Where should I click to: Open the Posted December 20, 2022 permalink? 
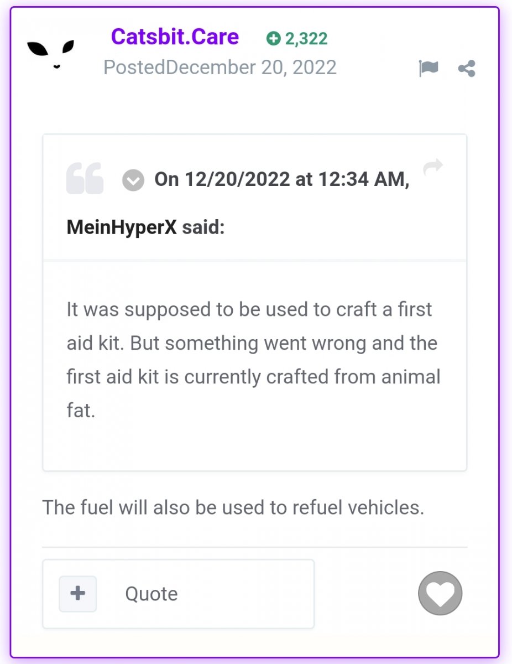click(x=220, y=68)
